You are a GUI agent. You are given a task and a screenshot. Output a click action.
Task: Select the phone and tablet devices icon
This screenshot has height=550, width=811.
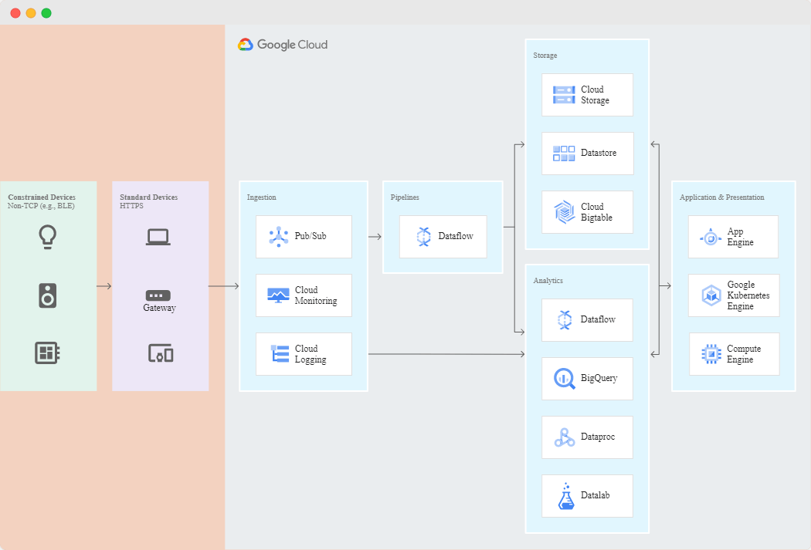click(x=161, y=353)
